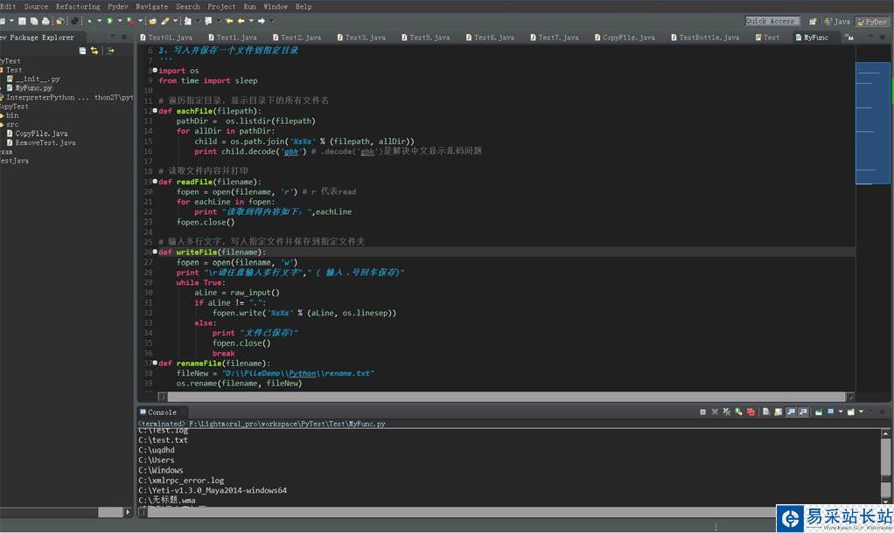Open the Pydev menu
The height and width of the screenshot is (533, 894).
(x=118, y=6)
